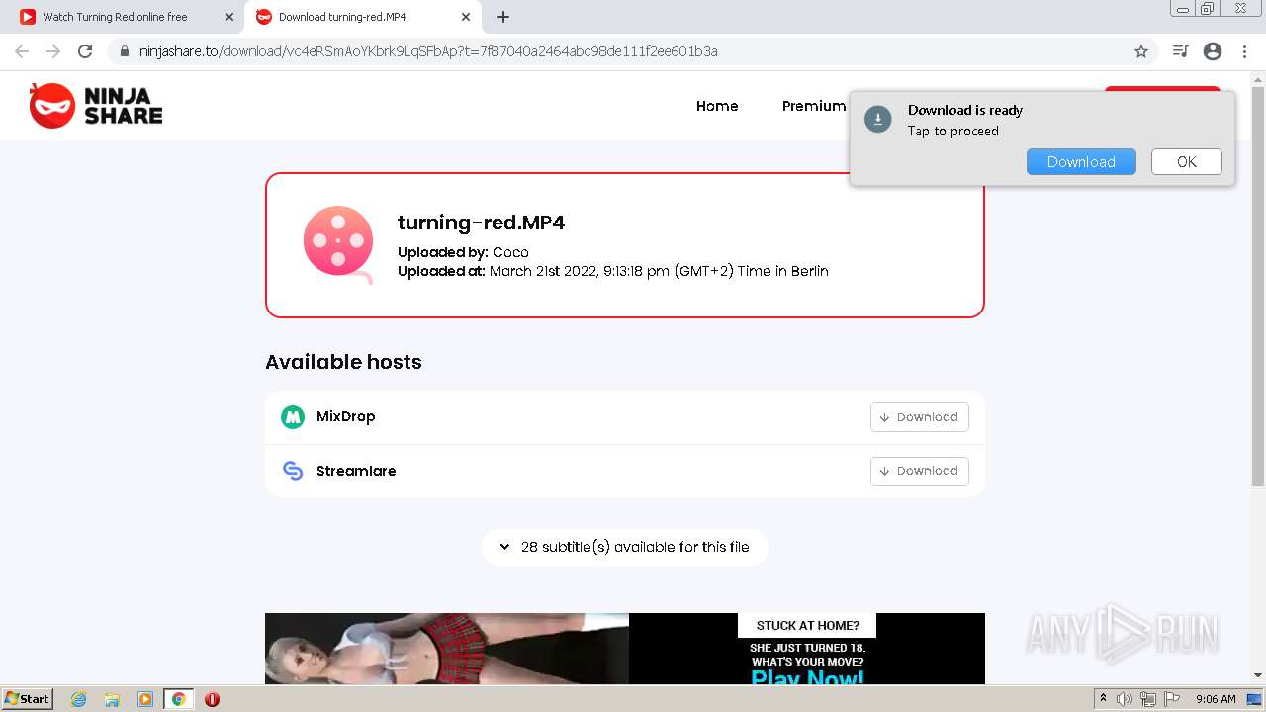
Task: Click the download arrow icon in notification
Action: [877, 120]
